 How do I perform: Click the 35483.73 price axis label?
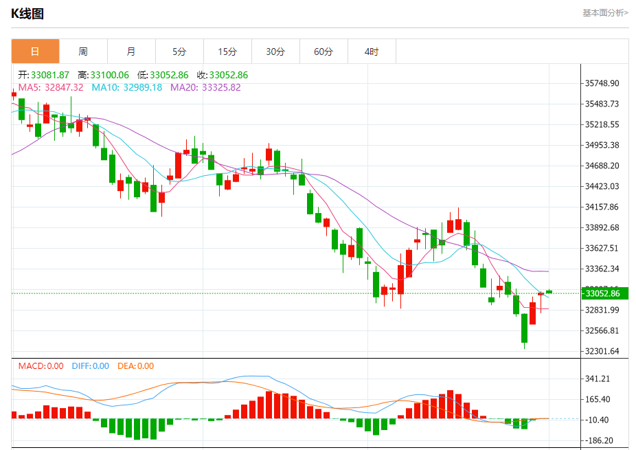(x=602, y=104)
